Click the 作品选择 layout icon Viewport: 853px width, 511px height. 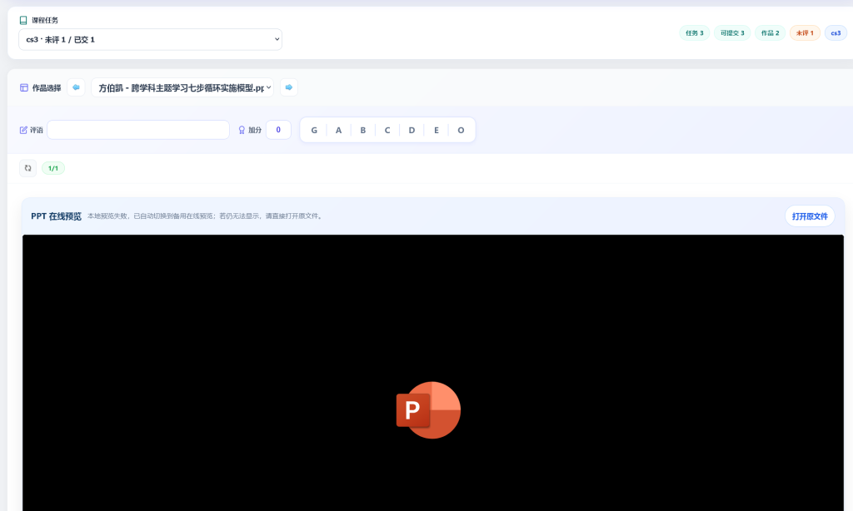[x=24, y=87]
